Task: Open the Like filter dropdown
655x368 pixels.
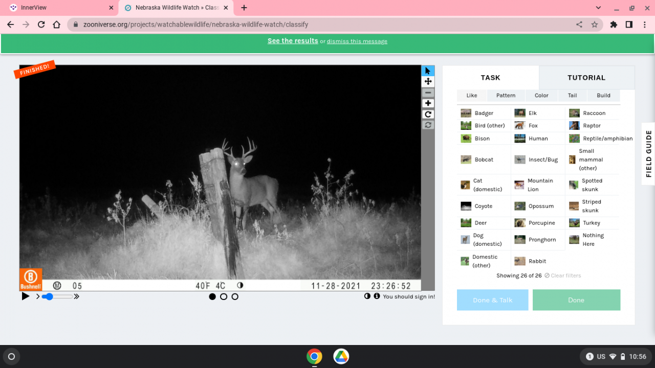Action: tap(472, 96)
